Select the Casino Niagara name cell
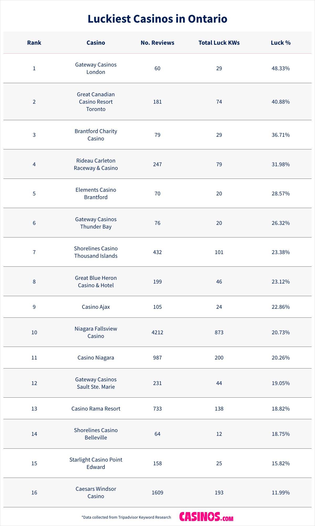 tap(96, 358)
